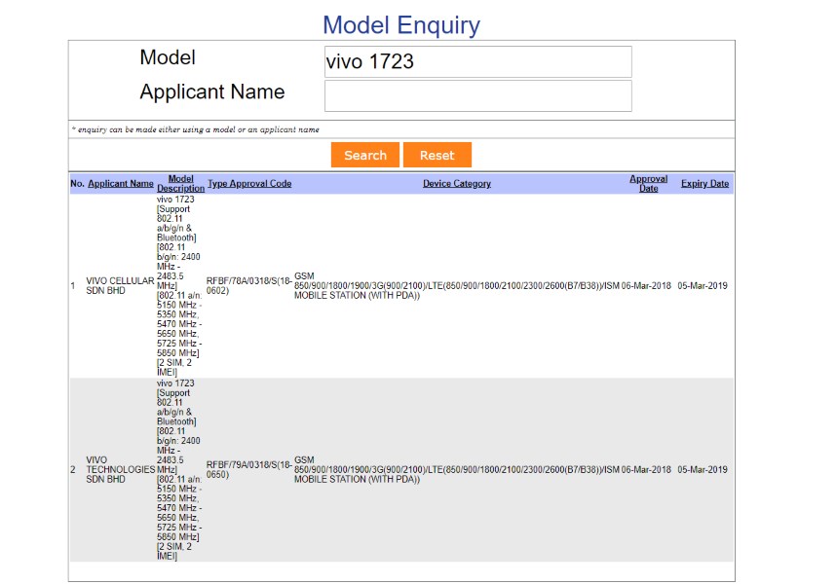The height and width of the screenshot is (584, 836).
Task: Sort by Approval Date column header
Action: pos(648,184)
